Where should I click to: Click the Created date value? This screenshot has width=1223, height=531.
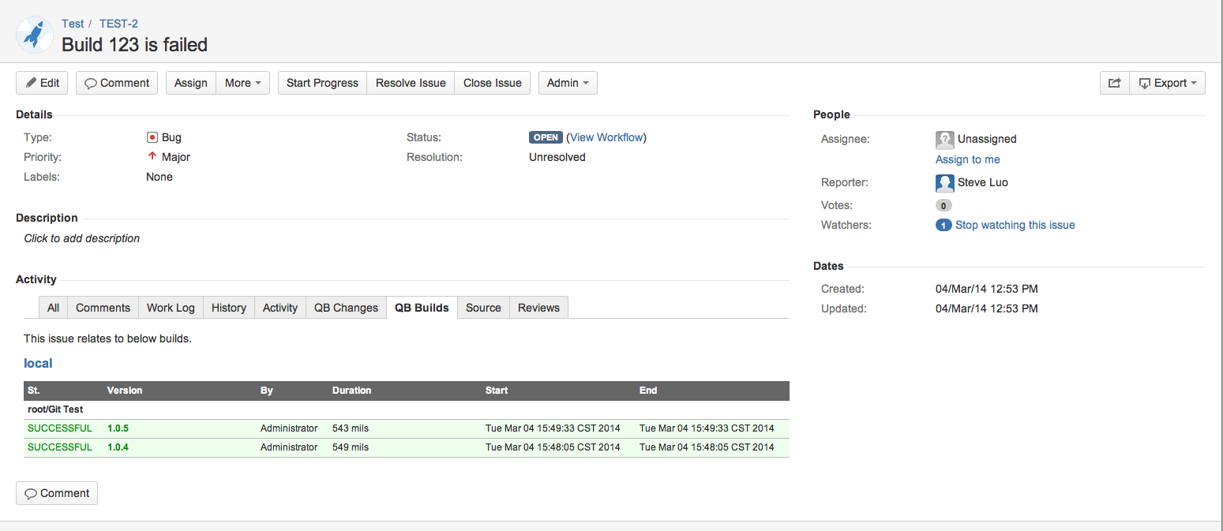click(x=987, y=289)
